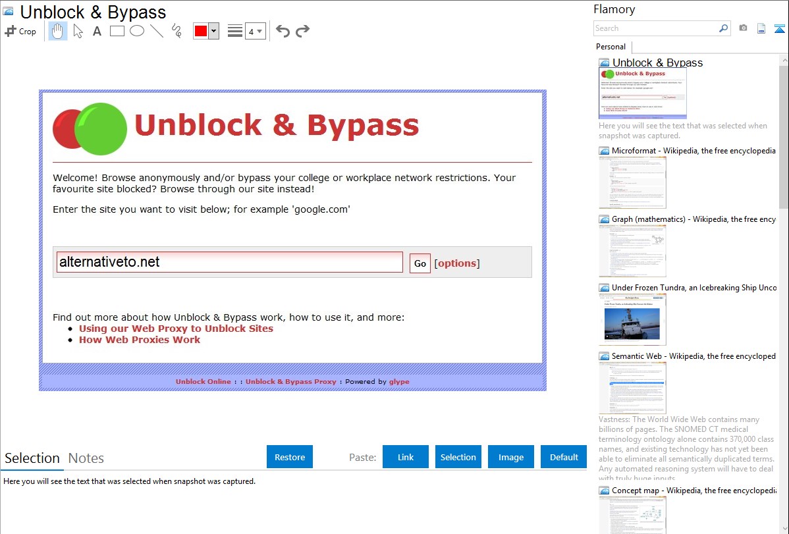Click the magnifier search icon
Viewport: 789px width, 534px height.
724,28
